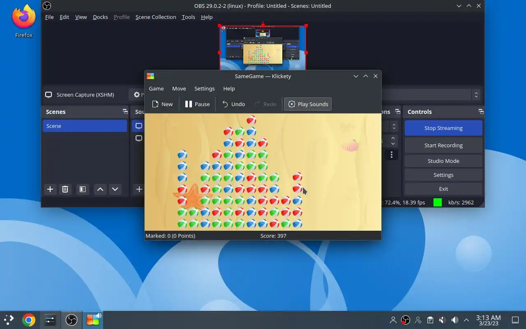Open the clipboard tray icon
This screenshot has width=526, height=329.
coord(430,320)
